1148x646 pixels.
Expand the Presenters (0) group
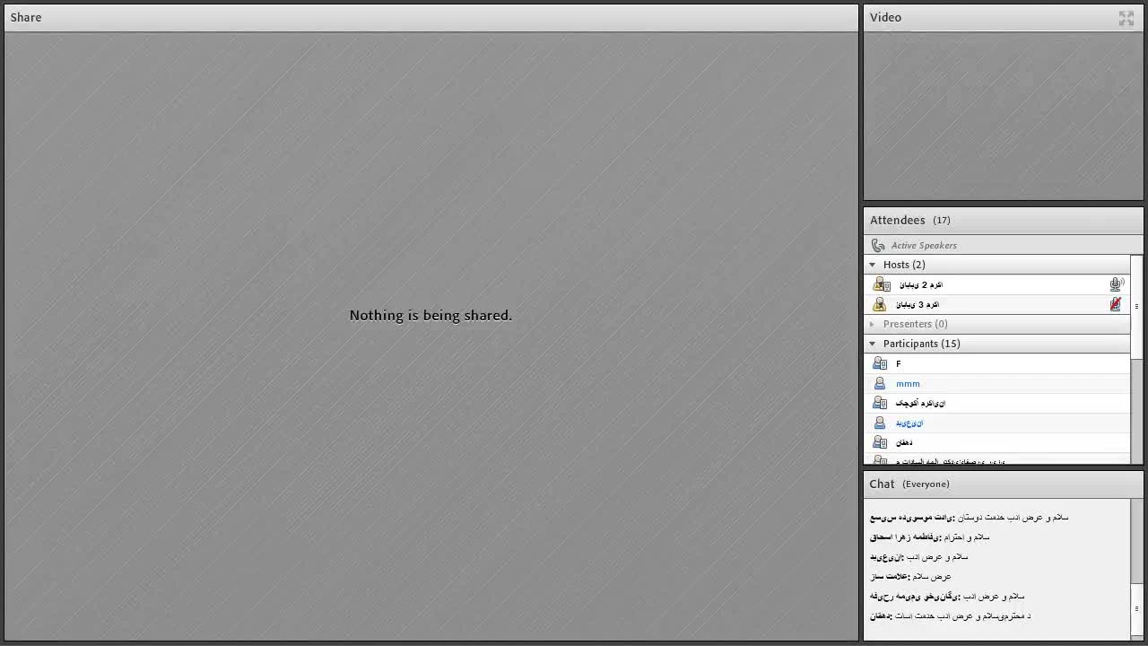click(873, 324)
